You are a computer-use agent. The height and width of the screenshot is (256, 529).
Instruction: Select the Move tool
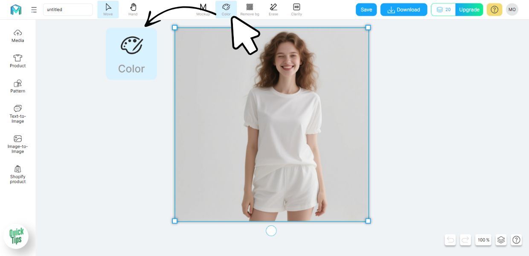pyautogui.click(x=108, y=9)
